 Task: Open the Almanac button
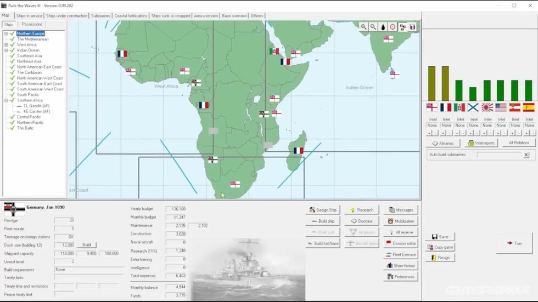click(x=444, y=143)
